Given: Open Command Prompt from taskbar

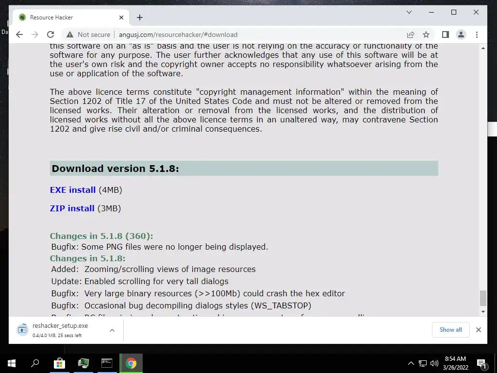Looking at the screenshot, I should click(x=107, y=363).
